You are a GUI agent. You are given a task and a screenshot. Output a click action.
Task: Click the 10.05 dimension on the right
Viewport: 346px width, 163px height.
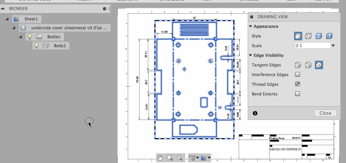(238, 65)
